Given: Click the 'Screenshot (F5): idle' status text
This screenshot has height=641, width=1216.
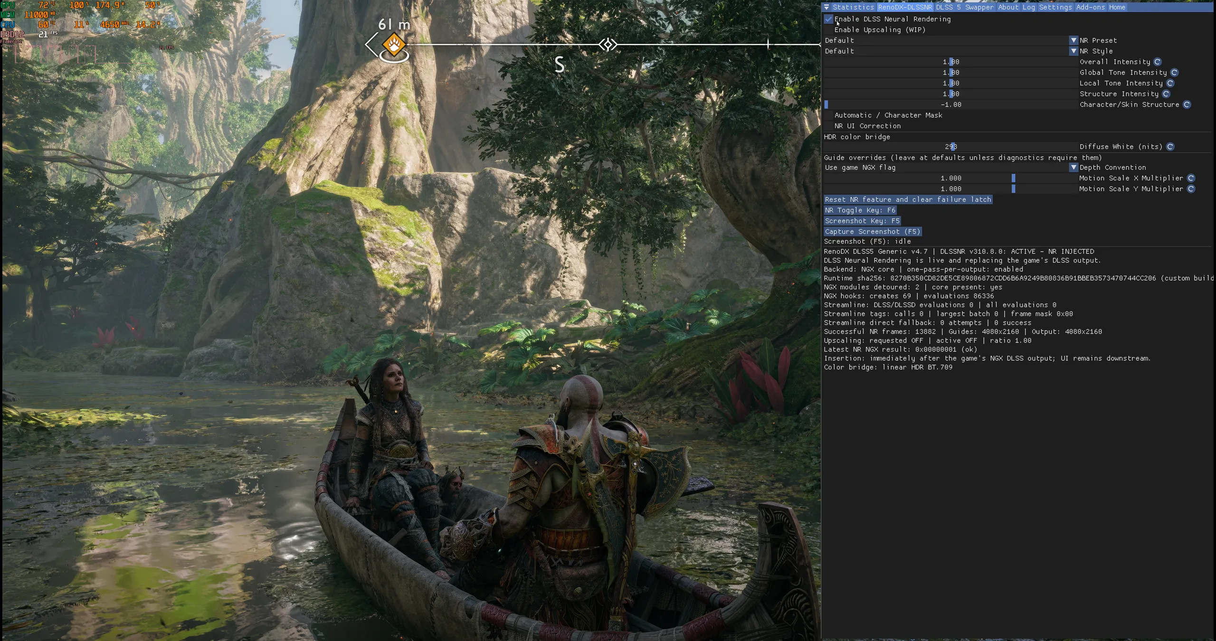Looking at the screenshot, I should click(867, 241).
